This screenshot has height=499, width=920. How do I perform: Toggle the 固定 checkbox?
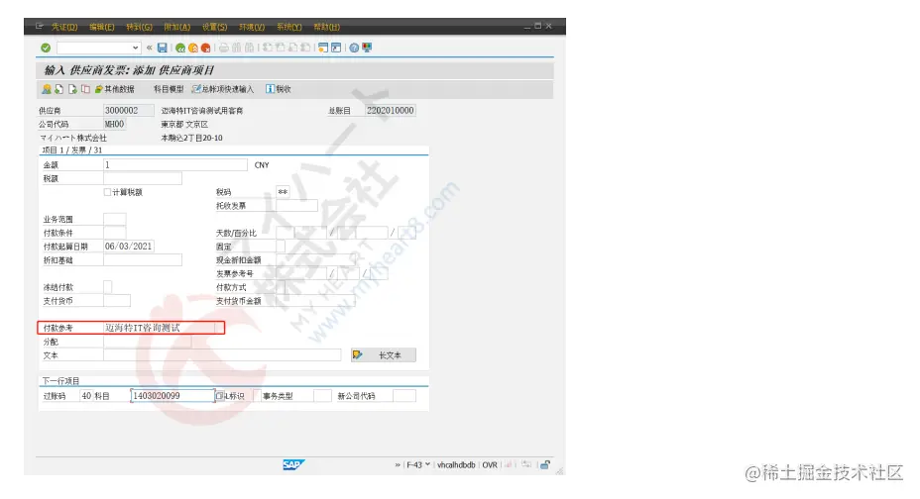pyautogui.click(x=281, y=247)
